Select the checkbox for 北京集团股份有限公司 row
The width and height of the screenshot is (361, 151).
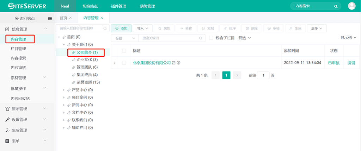point(124,63)
